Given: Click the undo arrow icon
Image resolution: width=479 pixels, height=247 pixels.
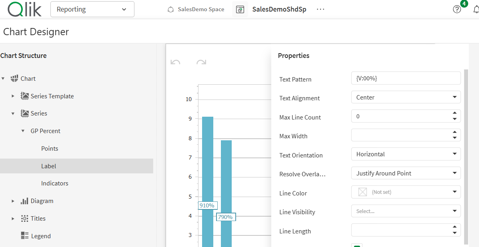Looking at the screenshot, I should tap(175, 62).
